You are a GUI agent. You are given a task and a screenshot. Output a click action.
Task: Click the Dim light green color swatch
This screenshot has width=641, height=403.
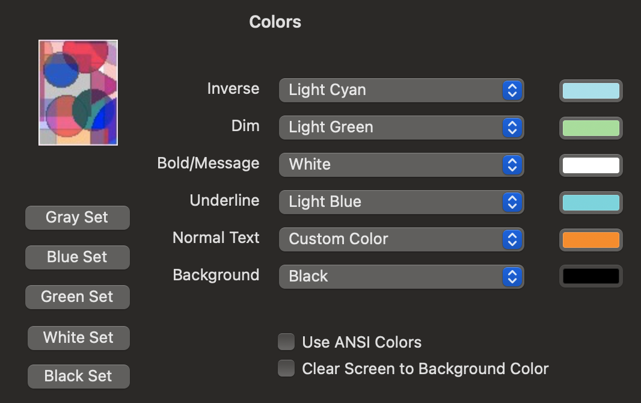(590, 128)
